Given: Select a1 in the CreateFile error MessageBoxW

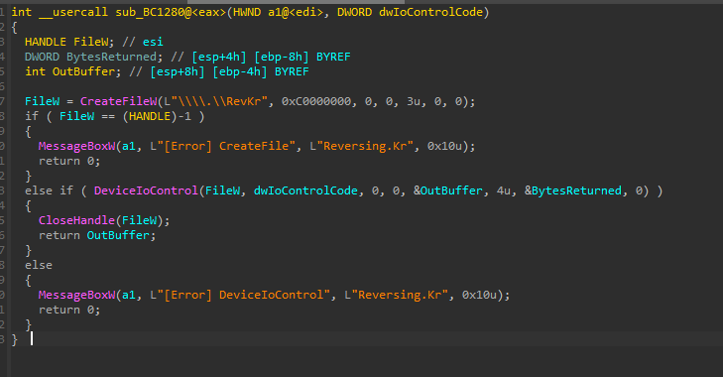Looking at the screenshot, I should [129, 146].
